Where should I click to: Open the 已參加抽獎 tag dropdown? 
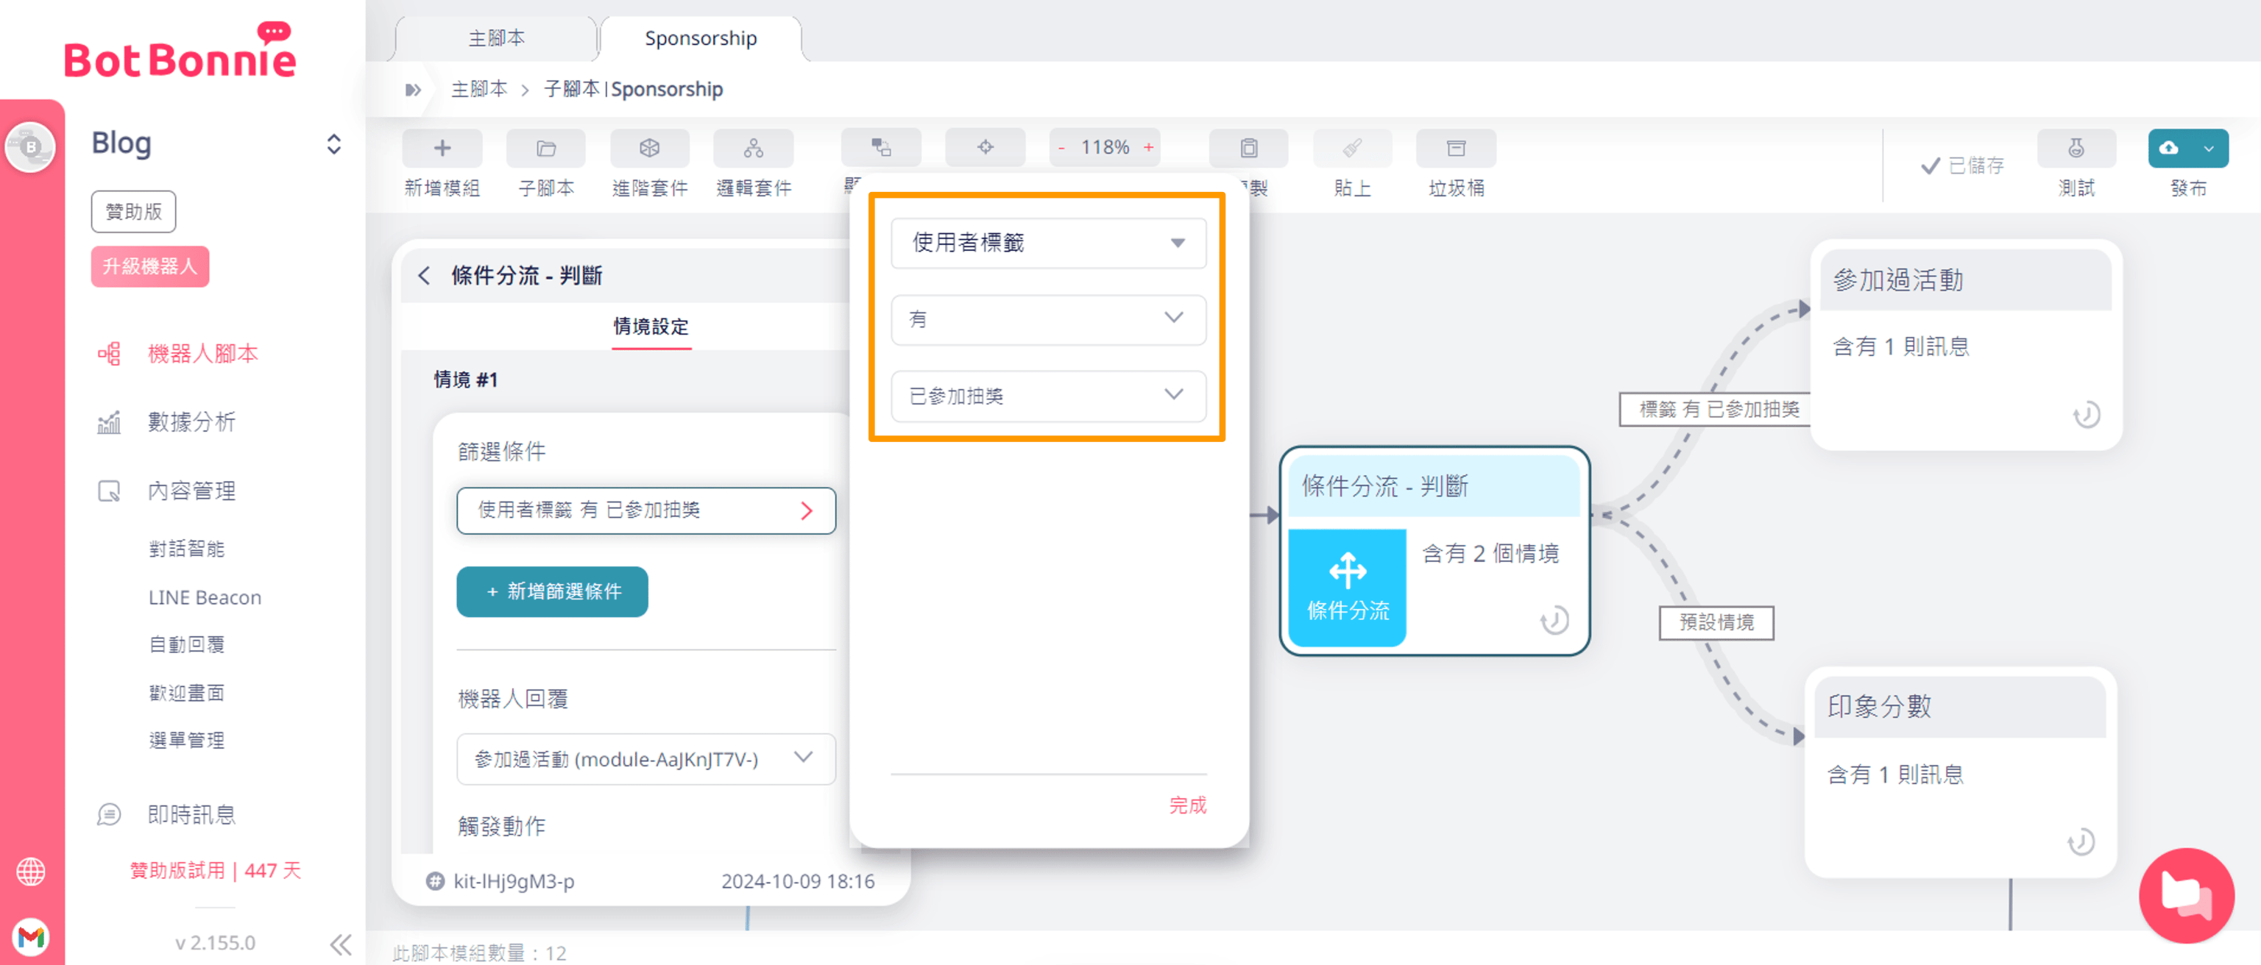pyautogui.click(x=1048, y=396)
